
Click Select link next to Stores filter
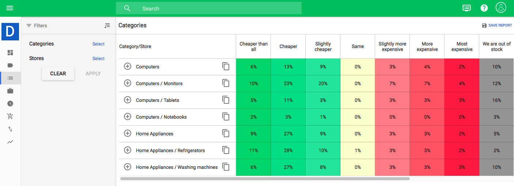98,59
